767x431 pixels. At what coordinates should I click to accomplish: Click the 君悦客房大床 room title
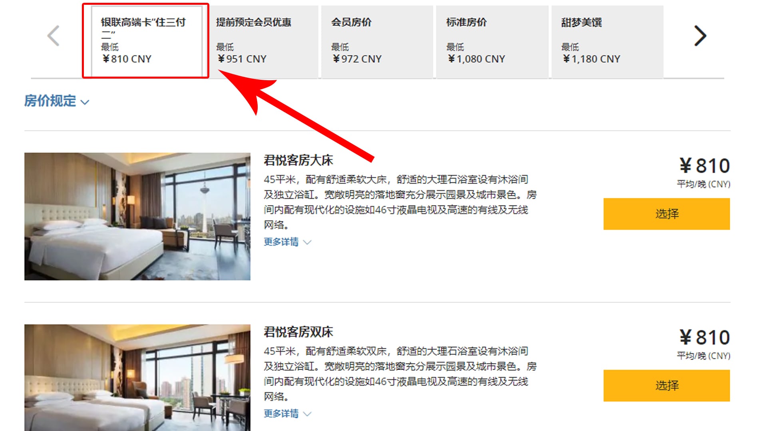click(x=298, y=160)
